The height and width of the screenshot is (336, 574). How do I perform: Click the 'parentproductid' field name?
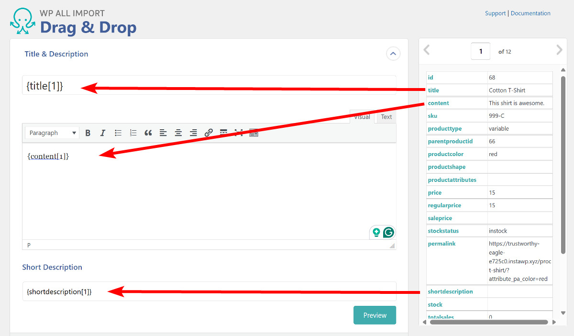450,141
